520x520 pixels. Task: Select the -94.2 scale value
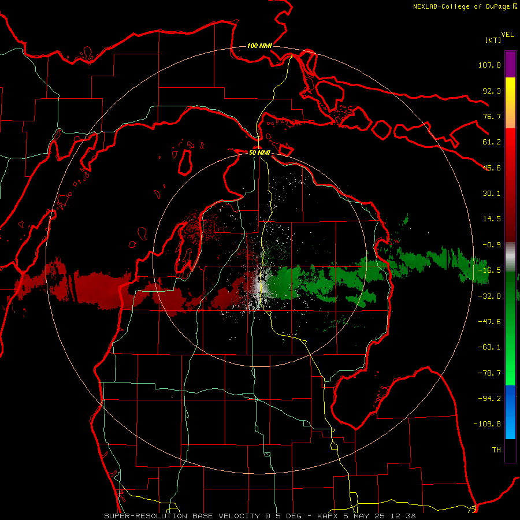pyautogui.click(x=489, y=399)
